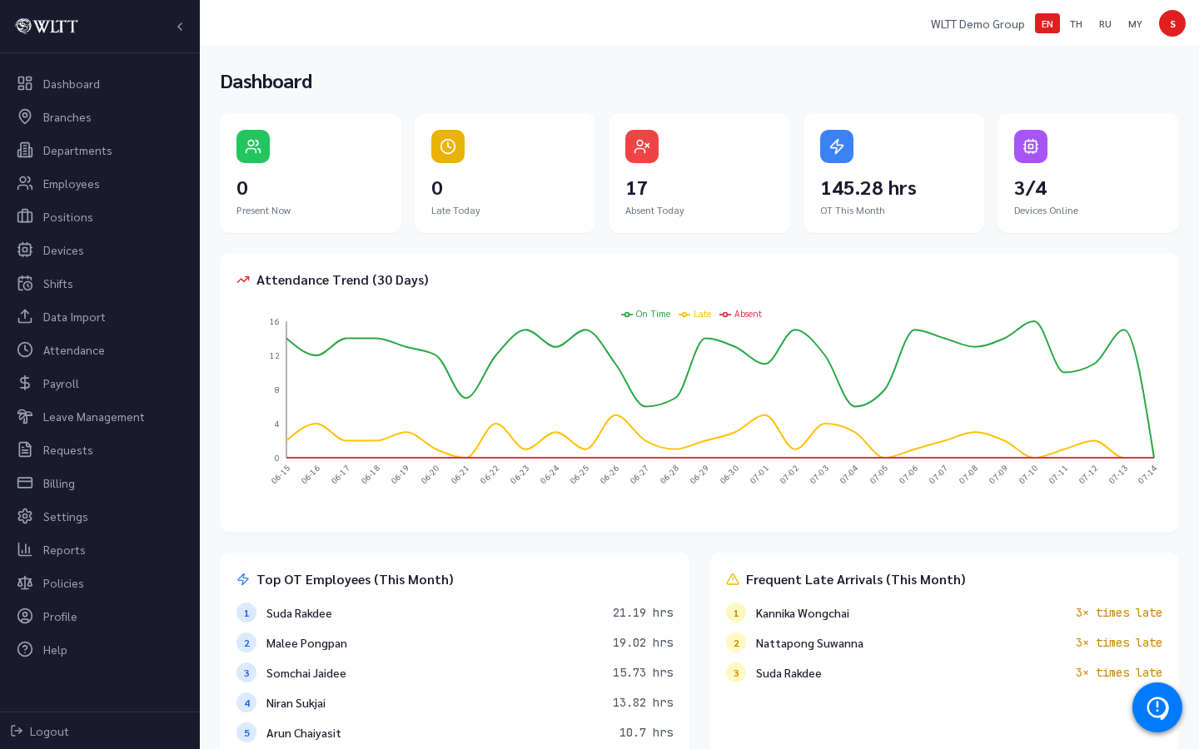Collapse the sidebar using chevron arrow
This screenshot has height=749, width=1199.
tap(180, 27)
